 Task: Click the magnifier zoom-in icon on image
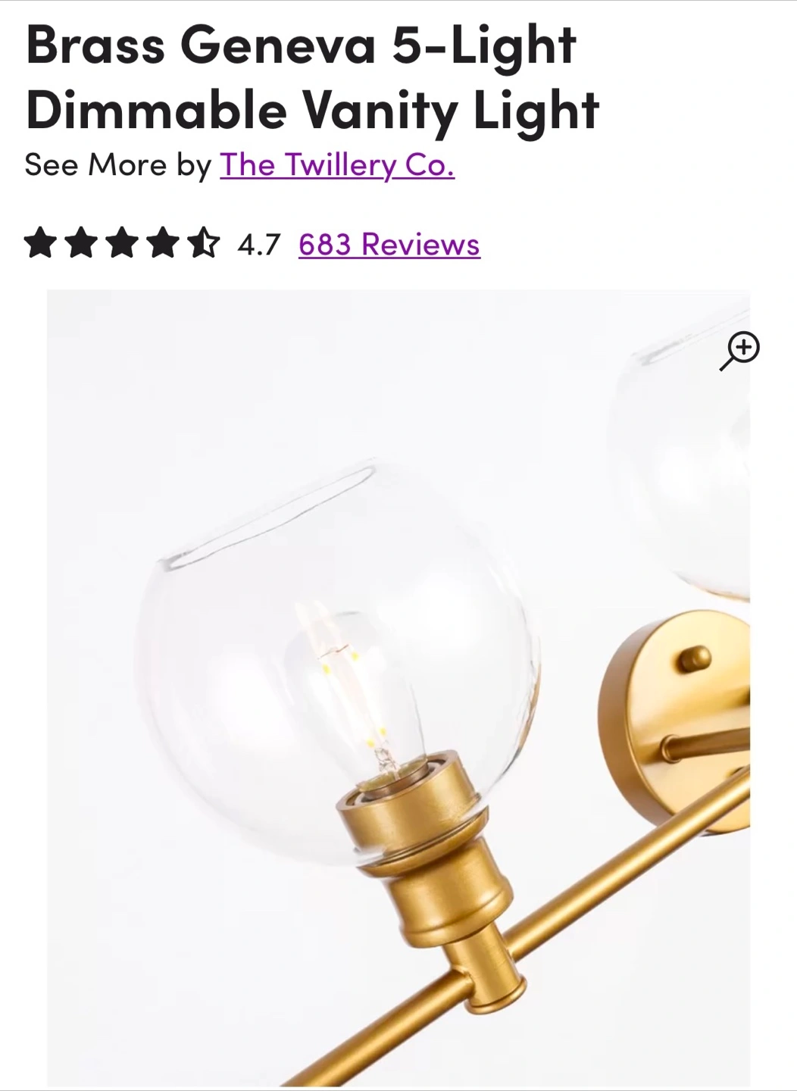pyautogui.click(x=739, y=351)
